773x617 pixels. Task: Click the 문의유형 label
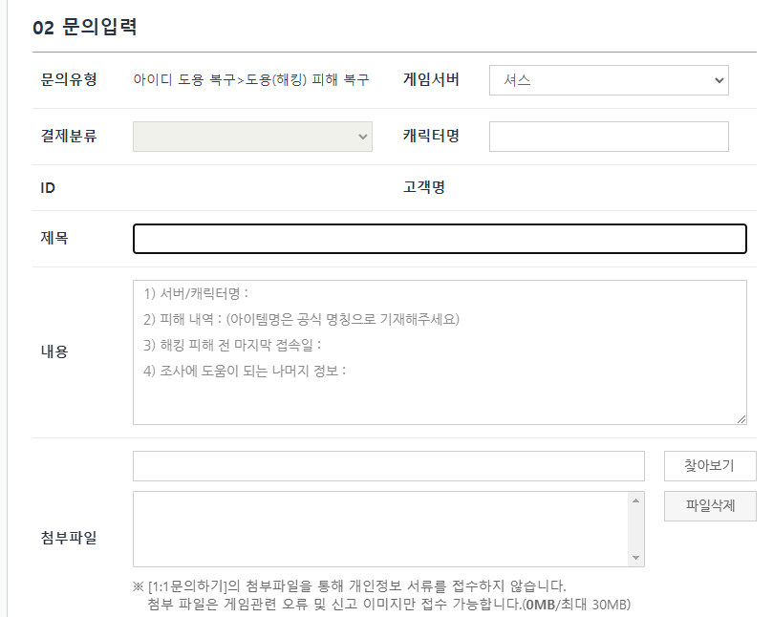pyautogui.click(x=69, y=79)
